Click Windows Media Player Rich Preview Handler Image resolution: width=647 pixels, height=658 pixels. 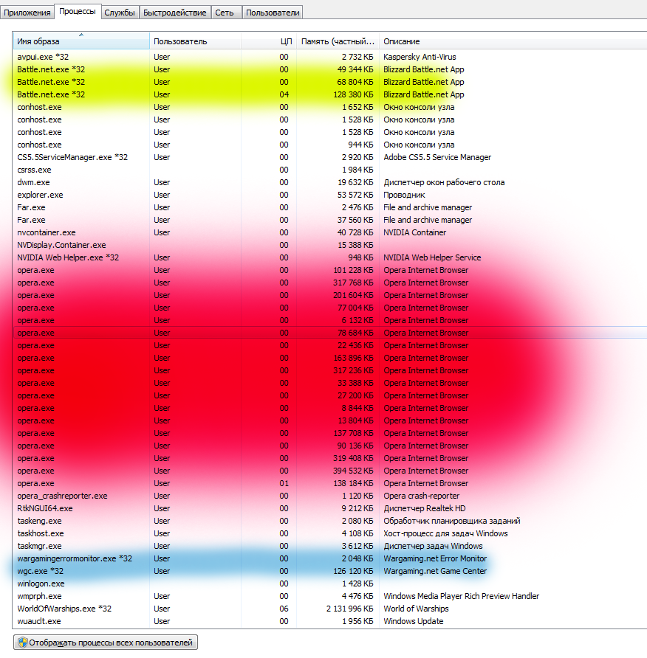coord(462,596)
